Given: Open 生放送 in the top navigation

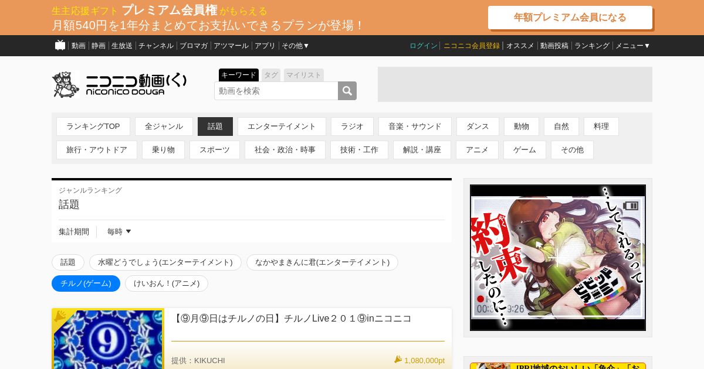Looking at the screenshot, I should point(122,46).
